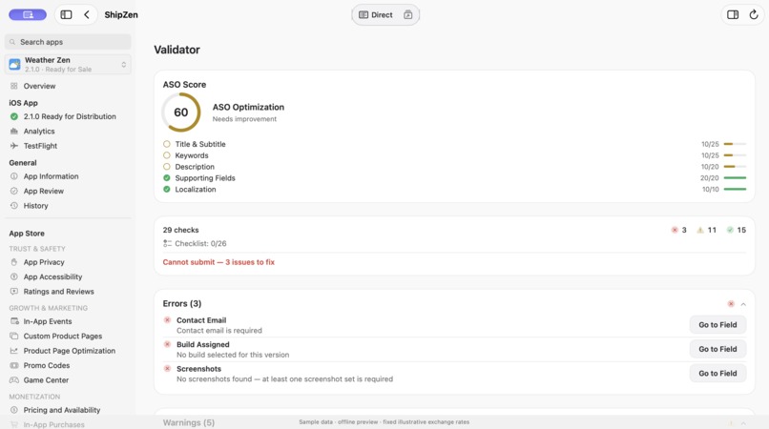Toggle the left sidebar panel icon
Viewport: 769px width, 429px height.
66,14
